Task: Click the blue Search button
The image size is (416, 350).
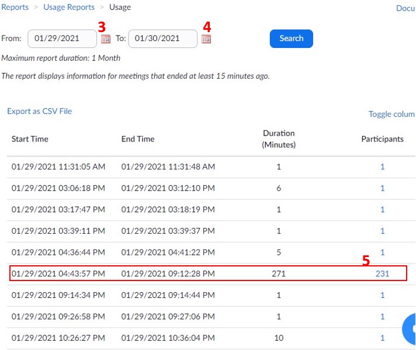Action: [291, 39]
